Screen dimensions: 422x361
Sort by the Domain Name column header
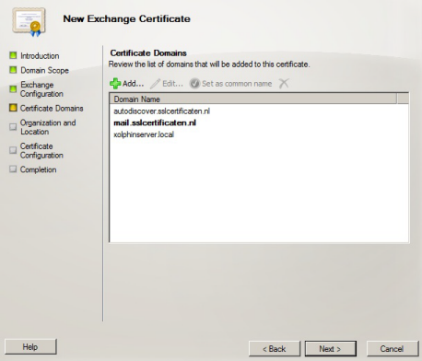tap(253, 99)
